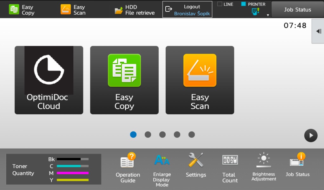Expand the small arrow beside the printer icon
This screenshot has height=190, width=324.
click(x=268, y=15)
